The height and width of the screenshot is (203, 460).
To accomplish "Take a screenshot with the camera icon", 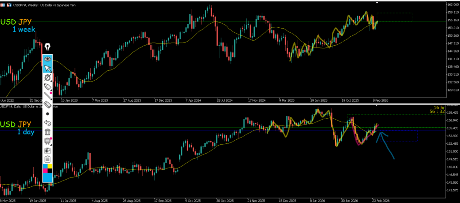I will 47,150.
